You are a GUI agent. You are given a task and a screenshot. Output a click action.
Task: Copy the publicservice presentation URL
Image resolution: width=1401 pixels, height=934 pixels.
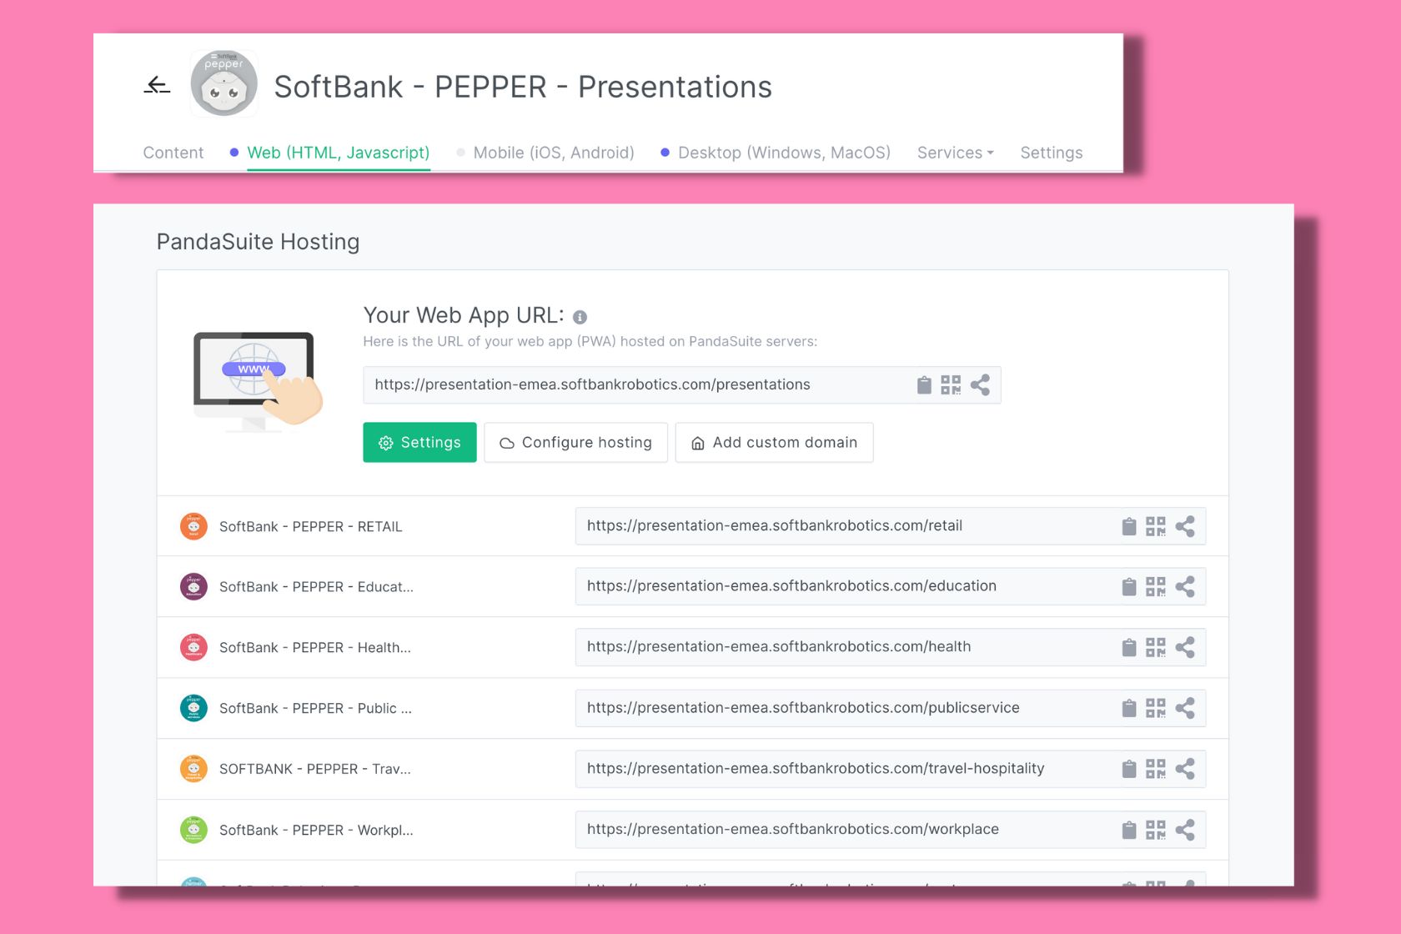point(1129,707)
